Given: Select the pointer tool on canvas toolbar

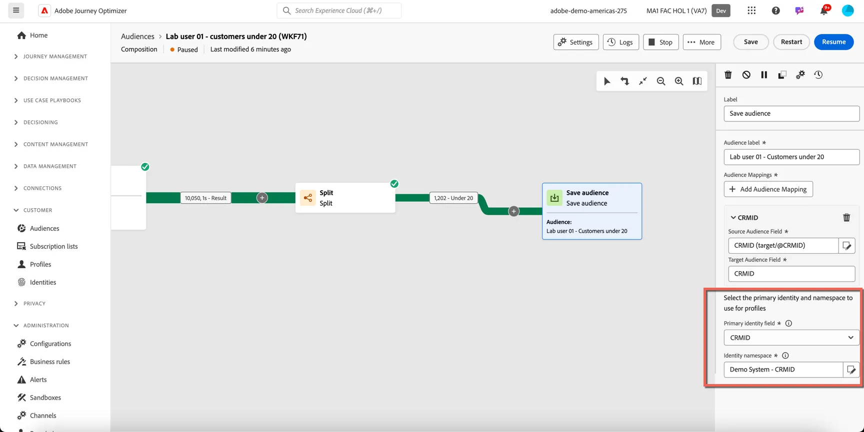Looking at the screenshot, I should (x=607, y=81).
